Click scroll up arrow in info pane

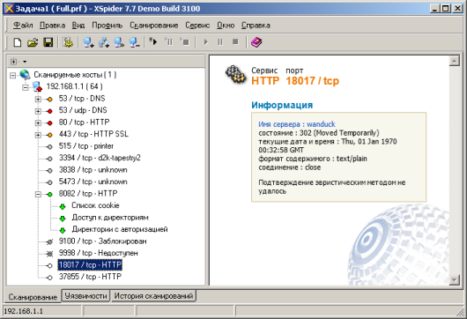click(x=454, y=61)
